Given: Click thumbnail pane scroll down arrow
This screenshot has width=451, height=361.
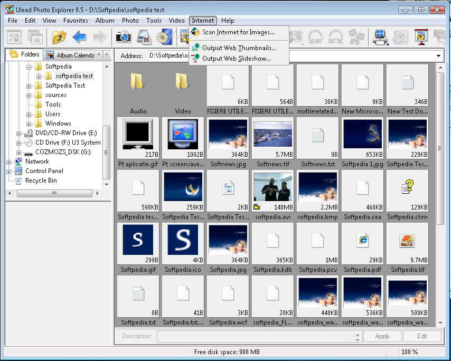Looking at the screenshot, I should pyautogui.click(x=440, y=323).
